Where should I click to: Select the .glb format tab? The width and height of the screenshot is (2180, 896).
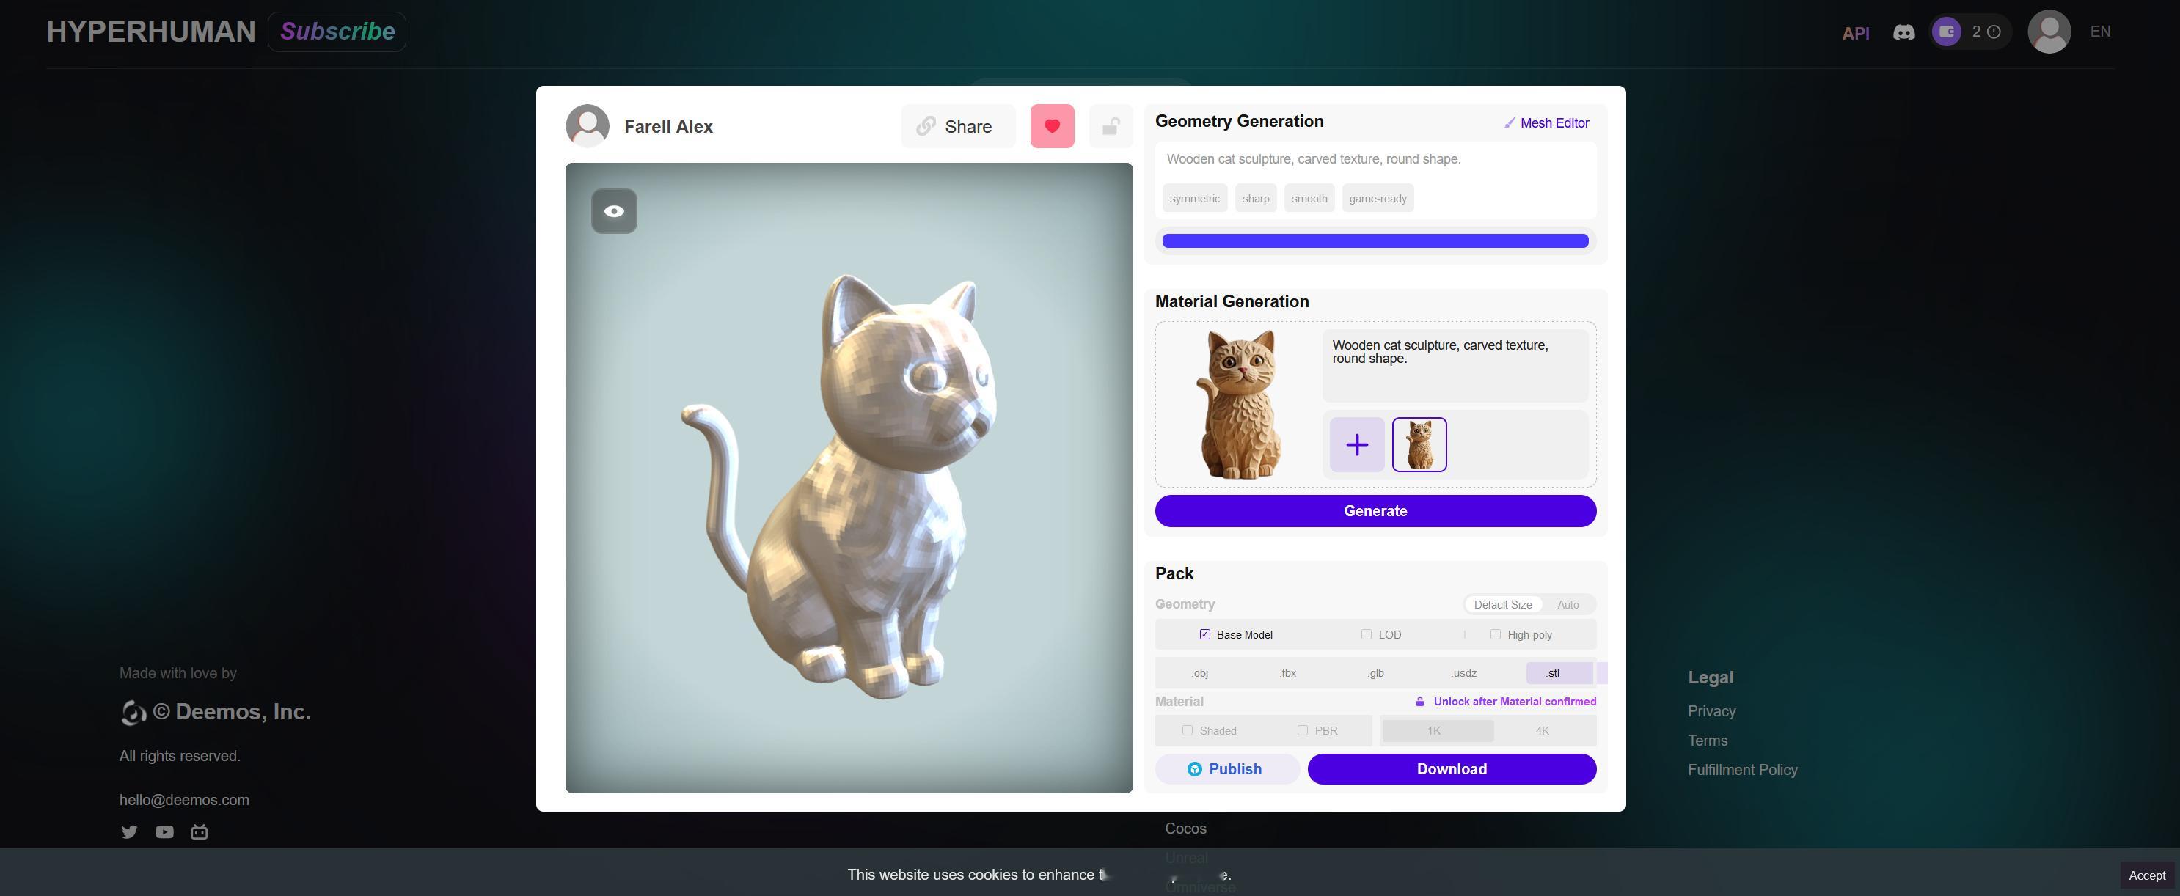tap(1376, 674)
